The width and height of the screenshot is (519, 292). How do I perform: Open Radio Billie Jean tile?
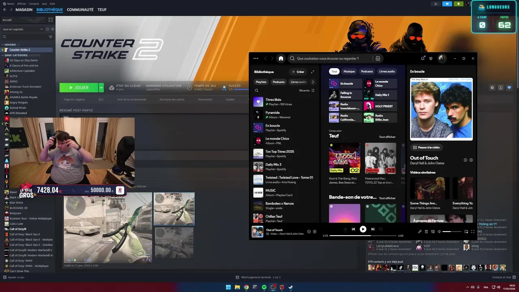click(380, 118)
